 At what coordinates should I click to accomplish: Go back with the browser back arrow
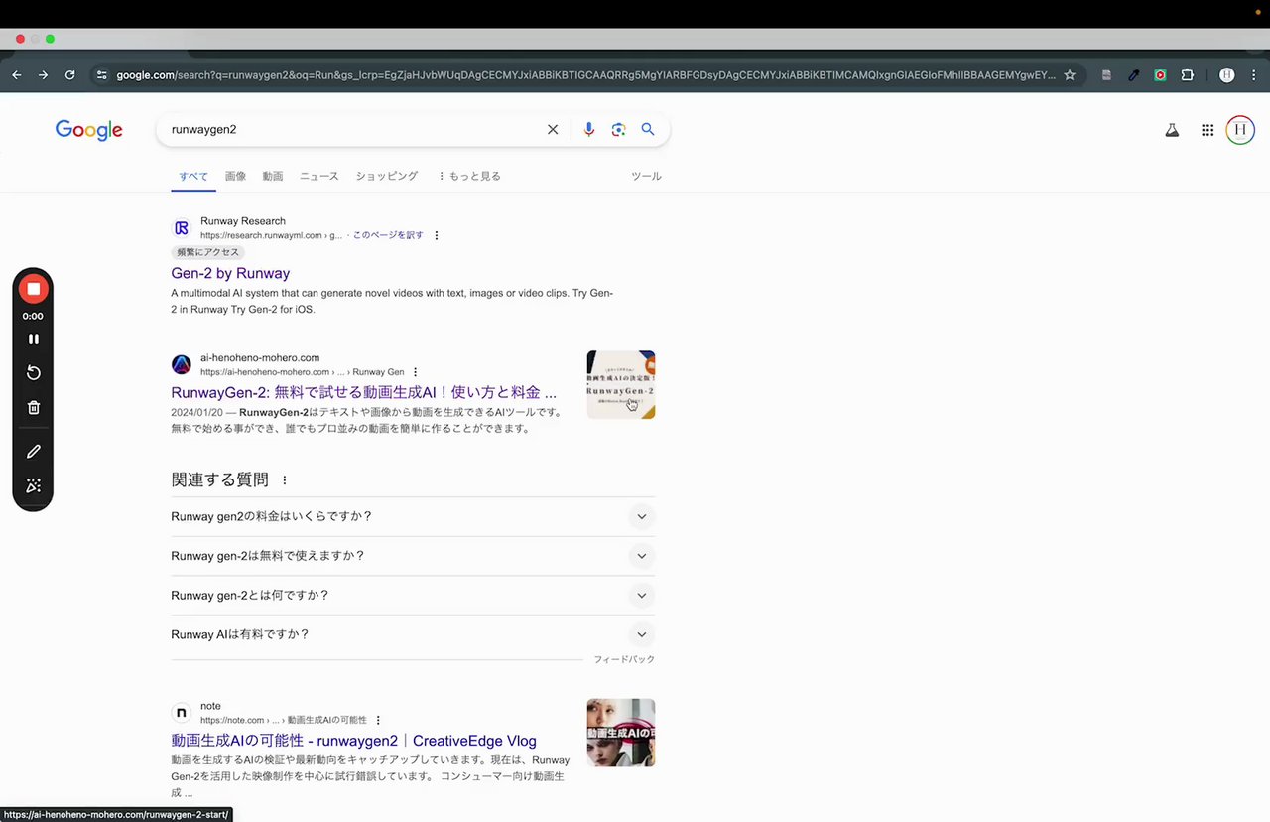[16, 74]
